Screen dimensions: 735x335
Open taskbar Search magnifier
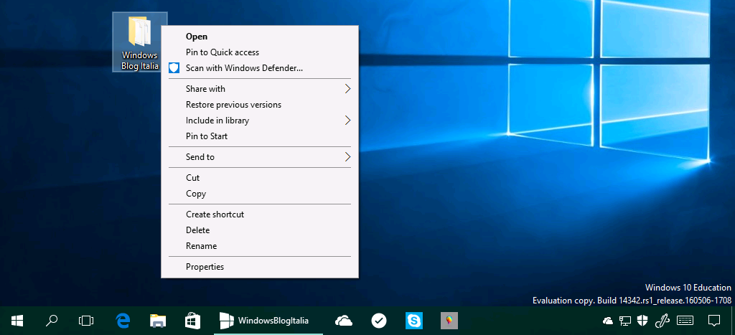tap(52, 321)
